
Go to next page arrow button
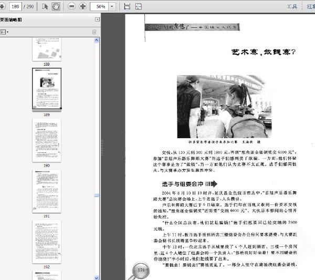2,6
